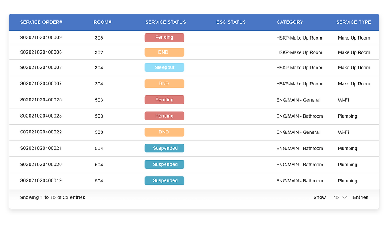This screenshot has width=389, height=227.
Task: Click the SERVICE TYPE column header
Action: (x=354, y=22)
